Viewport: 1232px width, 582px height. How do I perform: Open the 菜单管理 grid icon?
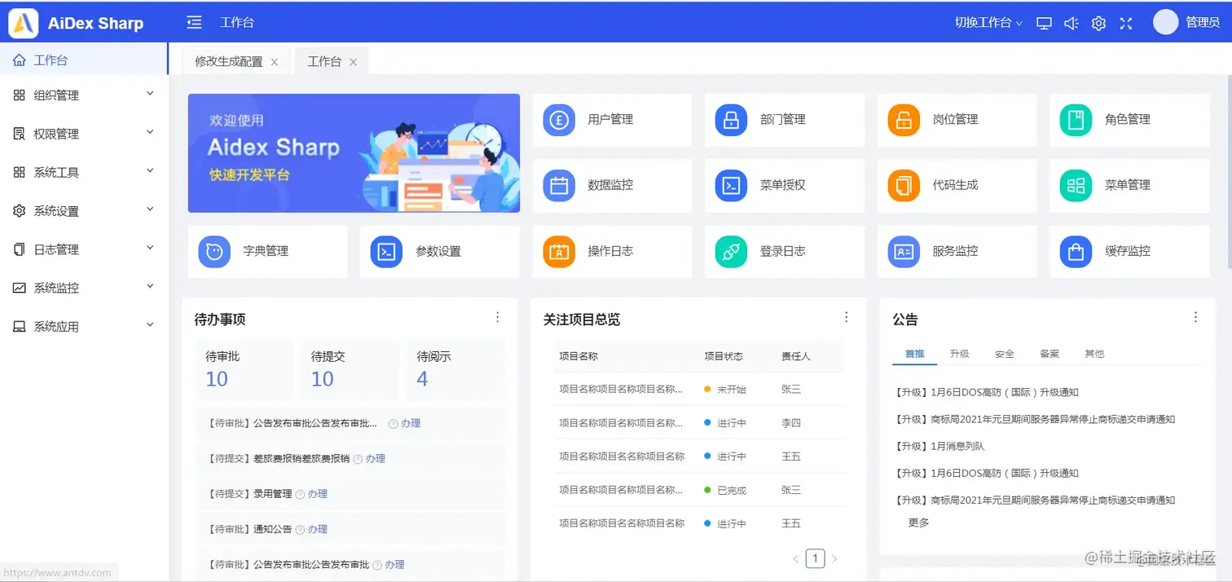(x=1076, y=186)
